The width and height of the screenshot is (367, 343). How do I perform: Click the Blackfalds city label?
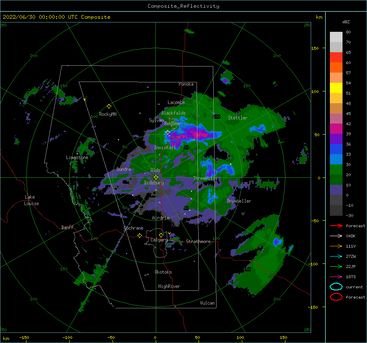click(173, 113)
